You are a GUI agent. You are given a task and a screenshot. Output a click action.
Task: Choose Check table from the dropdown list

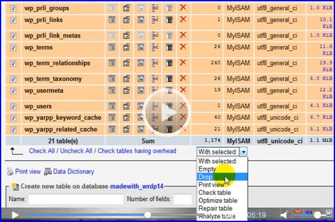pos(222,192)
